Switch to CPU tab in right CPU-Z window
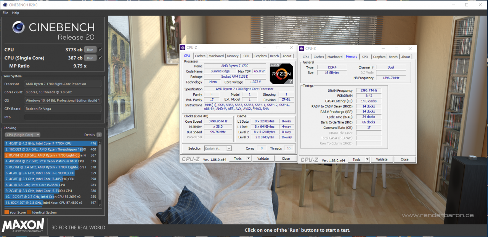The height and width of the screenshot is (237, 488). (x=306, y=57)
